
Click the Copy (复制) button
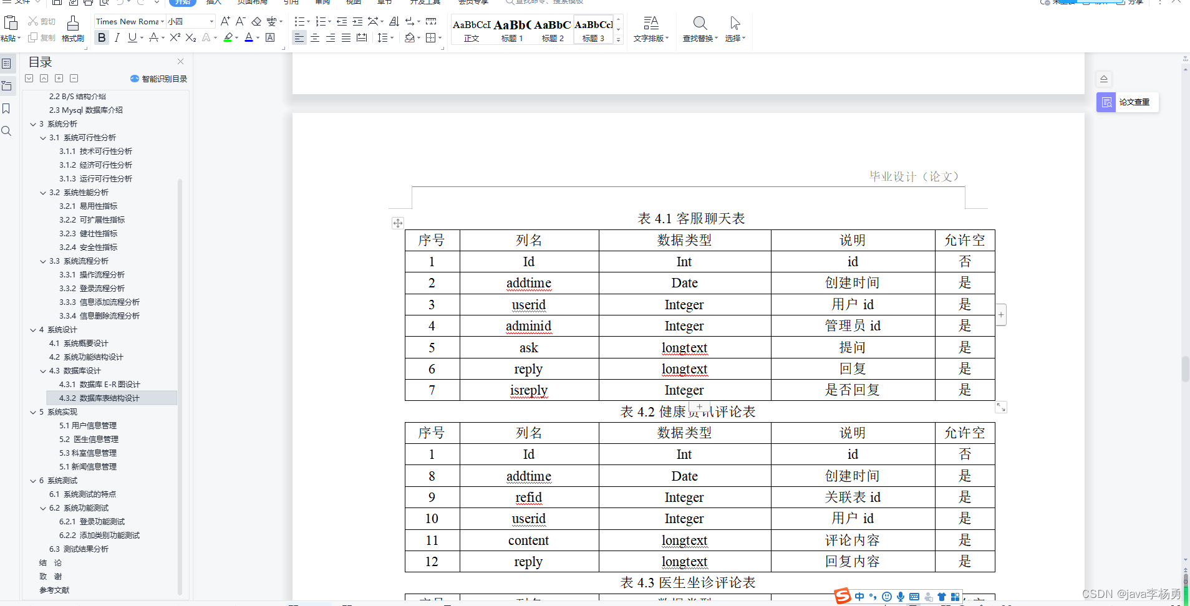pyautogui.click(x=42, y=38)
